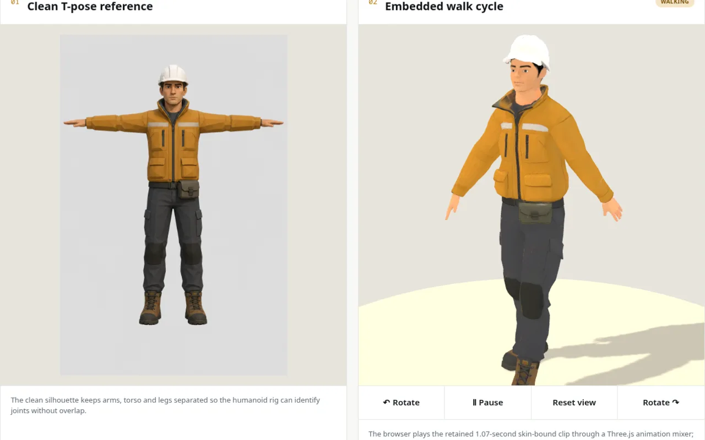Click the T-pose reference character image
705x440 pixels.
coord(173,205)
